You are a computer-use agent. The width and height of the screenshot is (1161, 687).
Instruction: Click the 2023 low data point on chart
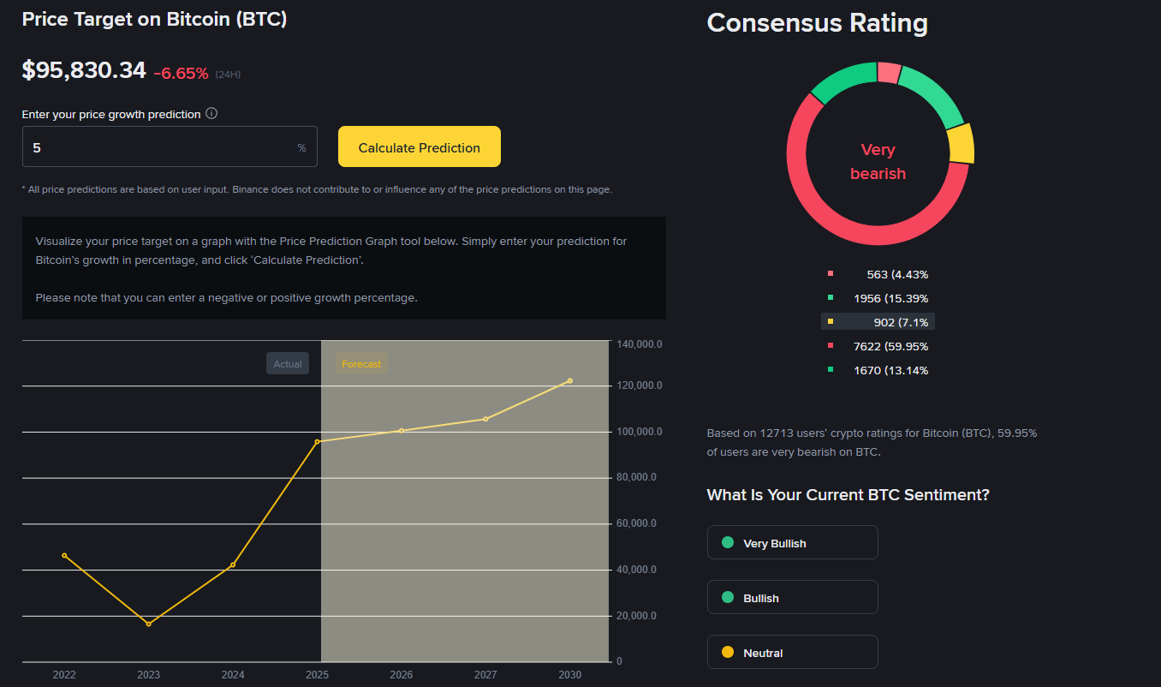click(148, 624)
